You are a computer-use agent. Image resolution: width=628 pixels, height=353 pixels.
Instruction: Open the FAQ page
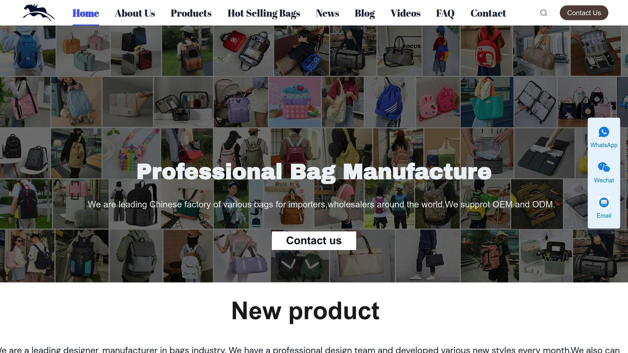coord(445,13)
